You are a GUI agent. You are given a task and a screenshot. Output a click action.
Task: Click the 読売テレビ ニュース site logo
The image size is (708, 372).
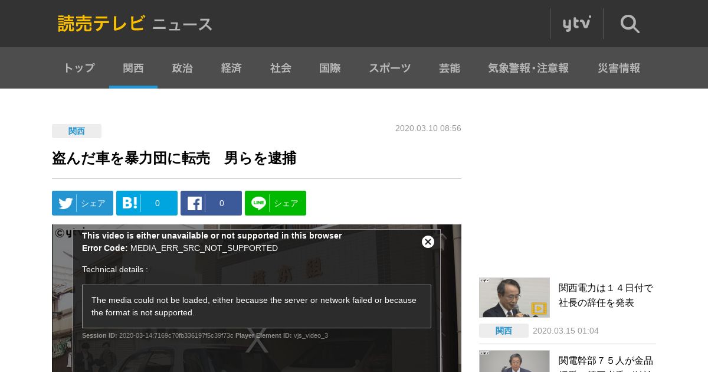(x=135, y=24)
